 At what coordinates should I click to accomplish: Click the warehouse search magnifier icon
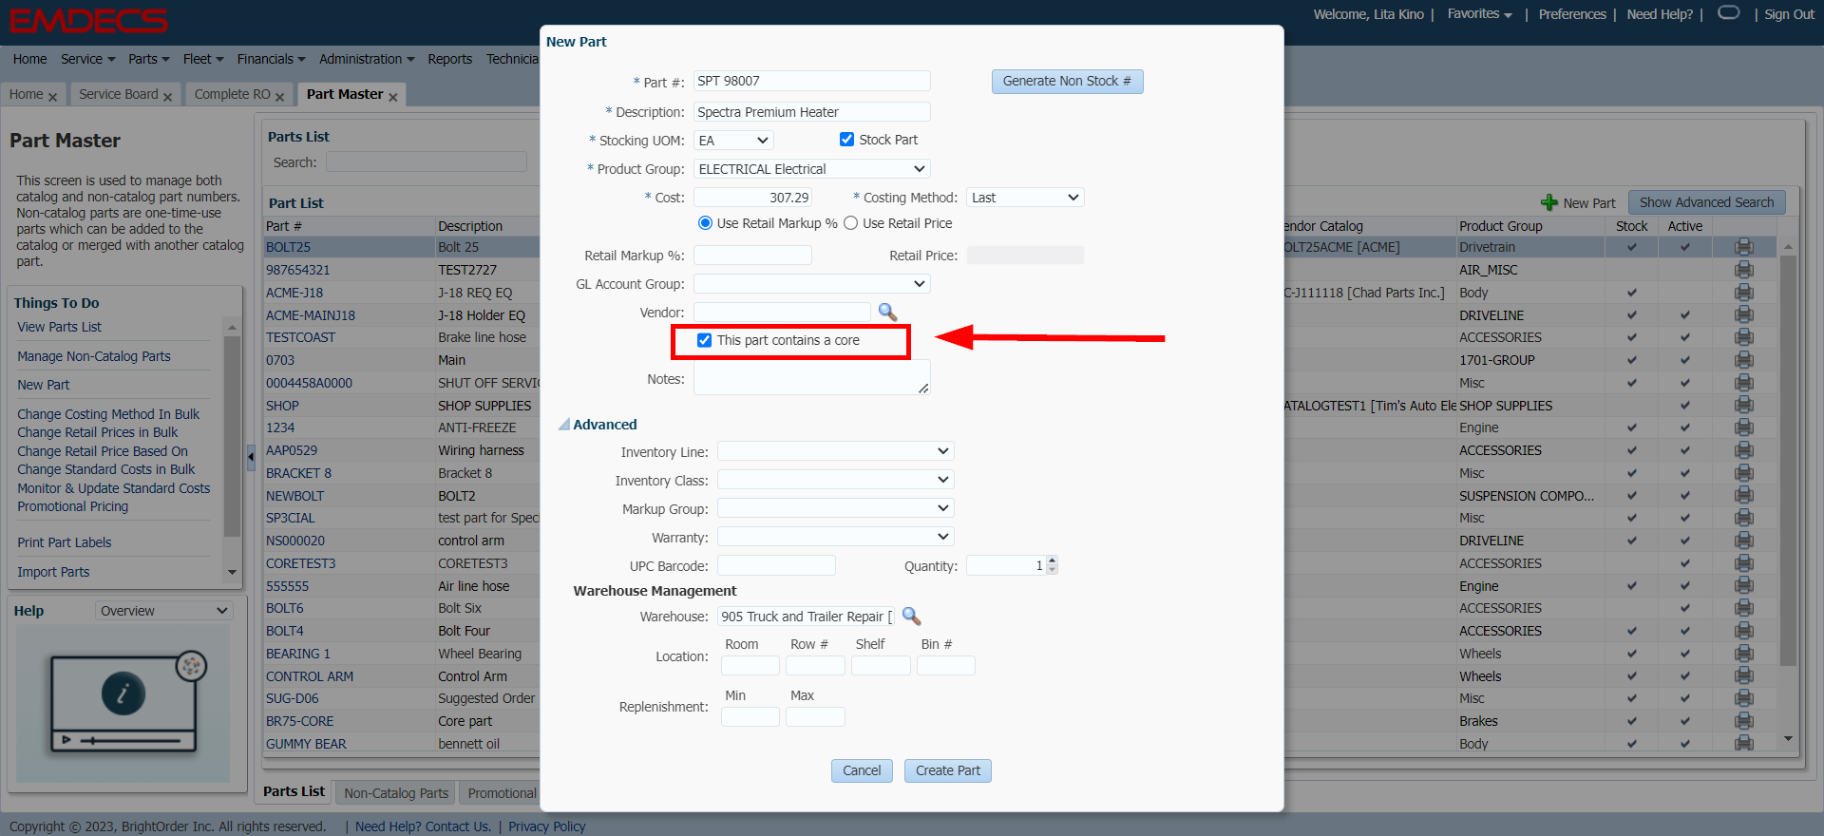(x=911, y=616)
